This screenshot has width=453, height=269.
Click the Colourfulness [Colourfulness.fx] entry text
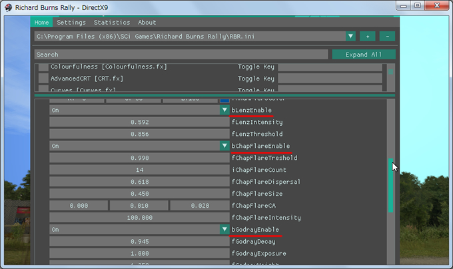point(109,67)
